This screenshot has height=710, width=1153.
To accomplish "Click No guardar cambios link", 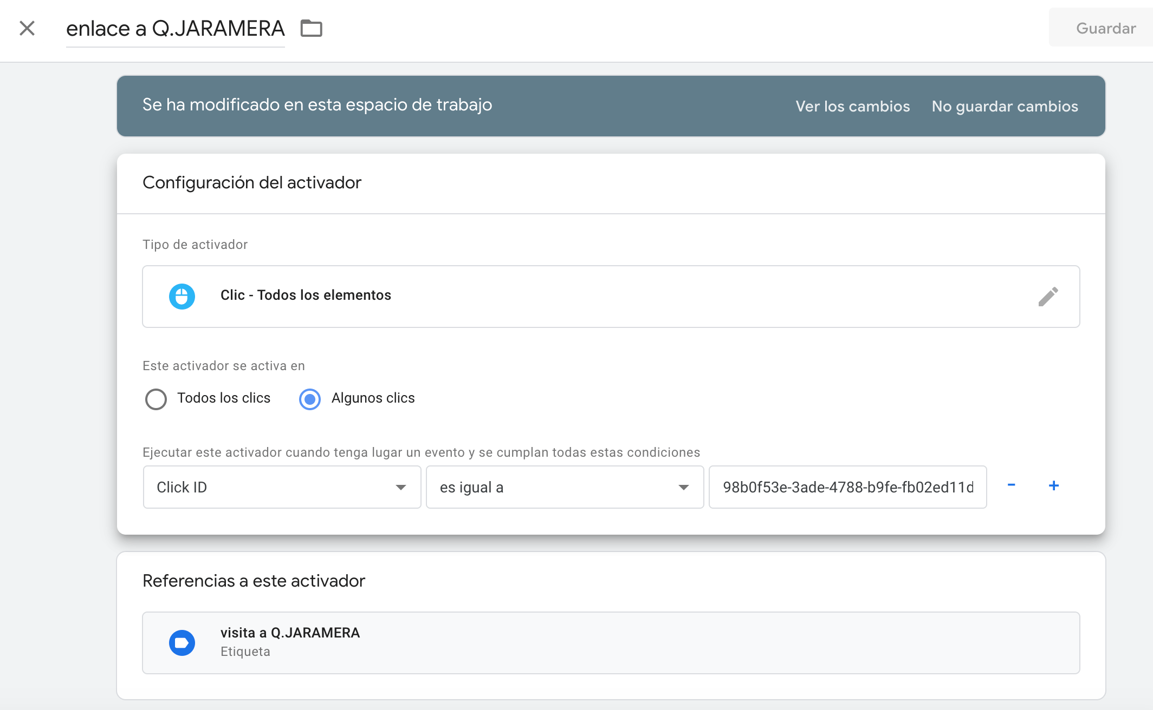I will pos(1005,106).
